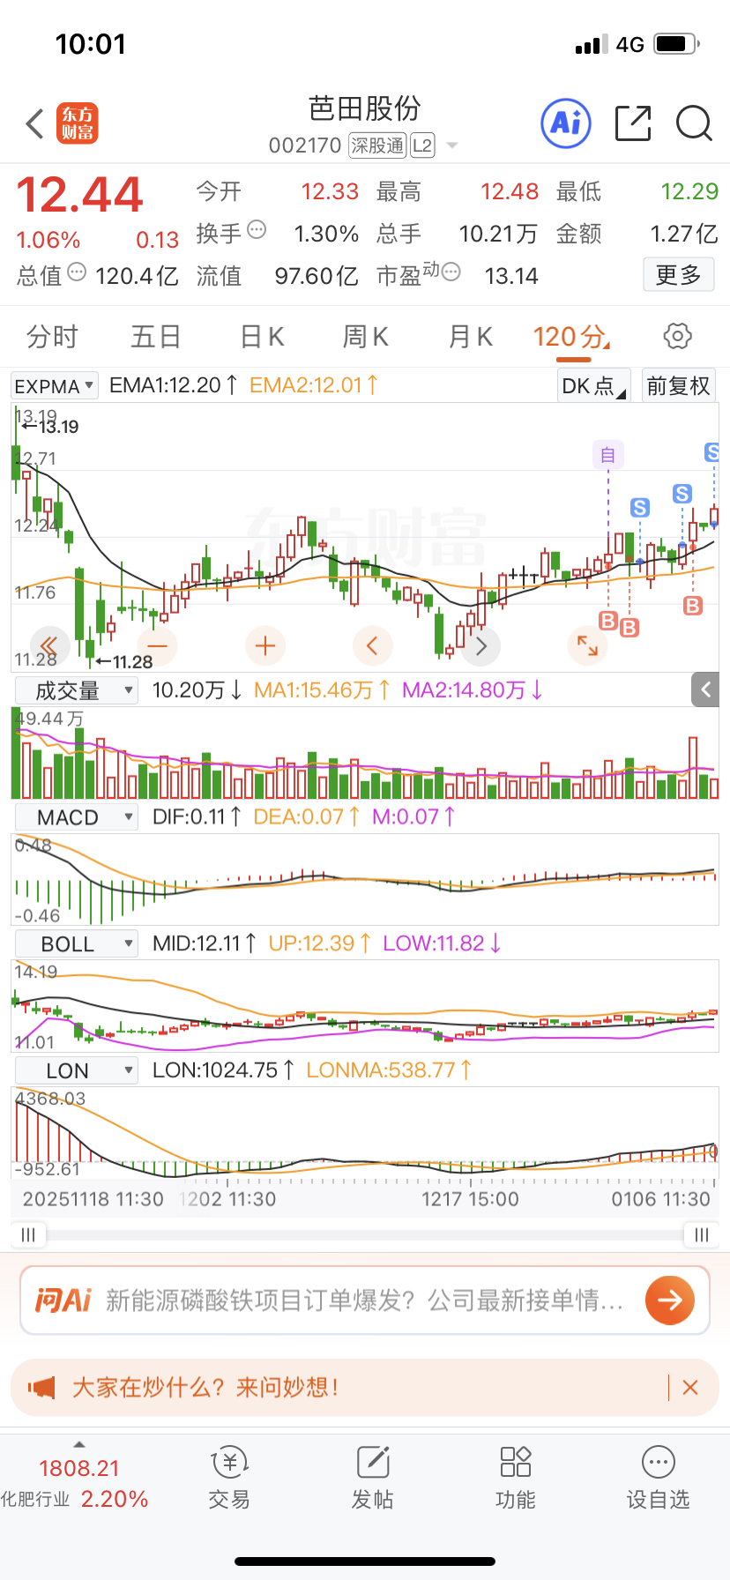Open chart settings gear icon
Viewport: 730px width, 1580px height.
677,336
